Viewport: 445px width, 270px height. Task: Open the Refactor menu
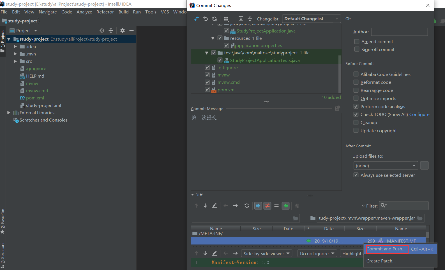pos(105,12)
